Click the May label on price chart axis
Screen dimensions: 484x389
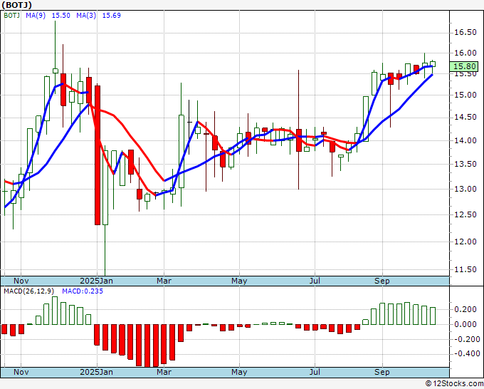(x=239, y=281)
